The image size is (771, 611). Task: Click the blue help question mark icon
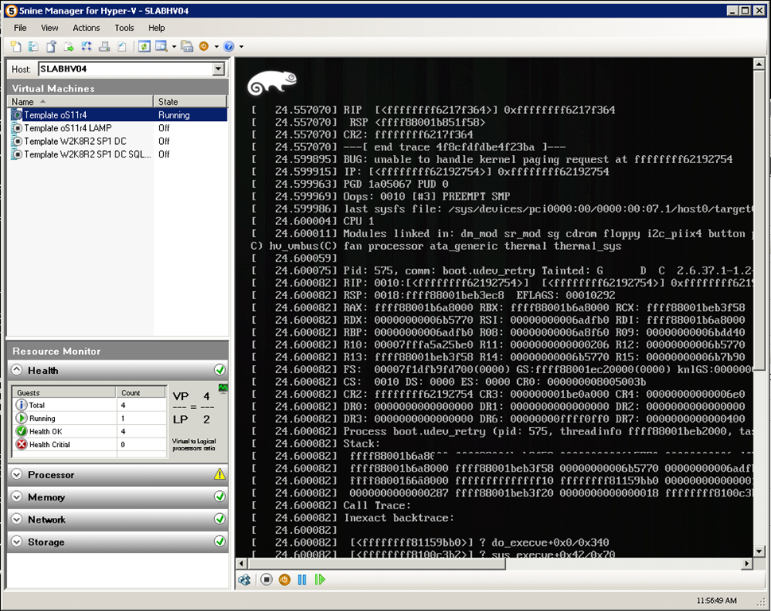(x=229, y=47)
